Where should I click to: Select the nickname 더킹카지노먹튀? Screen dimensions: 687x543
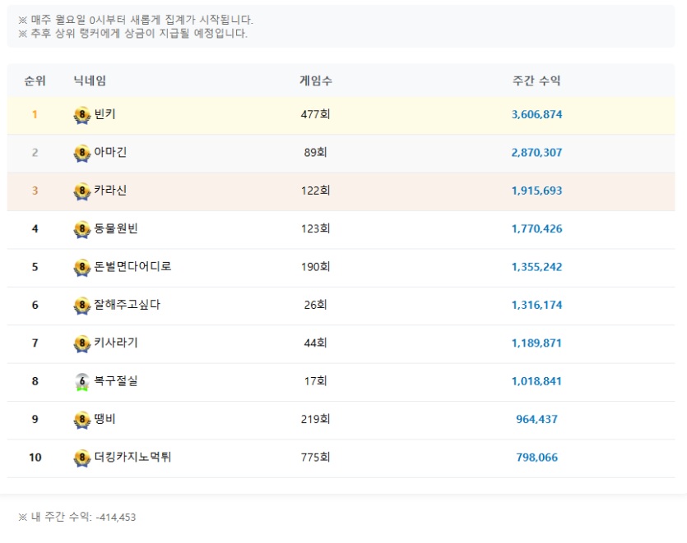tap(132, 457)
